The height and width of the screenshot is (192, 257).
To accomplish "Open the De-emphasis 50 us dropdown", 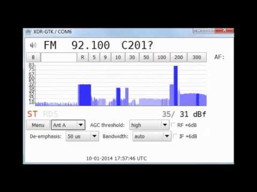I will (x=82, y=137).
